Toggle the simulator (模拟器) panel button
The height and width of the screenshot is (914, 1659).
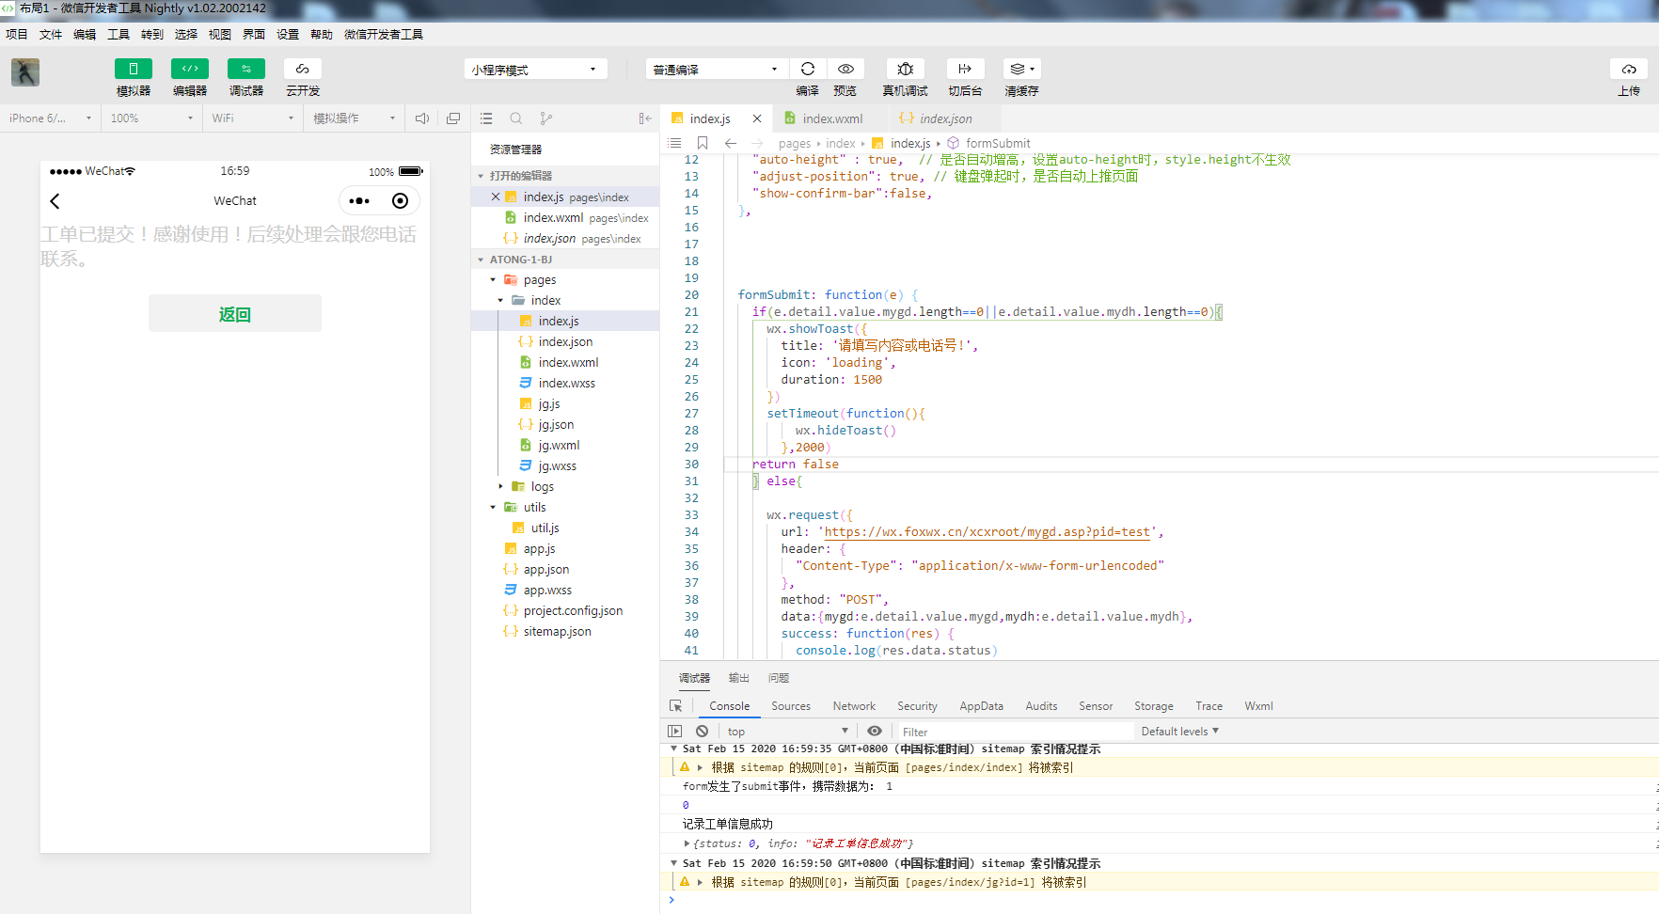pyautogui.click(x=134, y=69)
